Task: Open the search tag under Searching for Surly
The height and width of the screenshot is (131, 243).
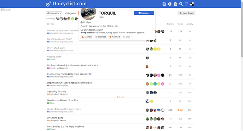Action: click(x=64, y=94)
